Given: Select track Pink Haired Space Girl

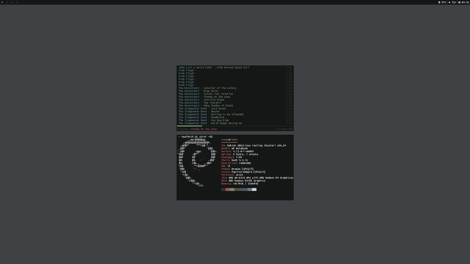Looking at the screenshot, I should (233, 67).
